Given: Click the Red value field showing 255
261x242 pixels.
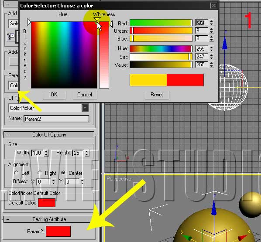Looking at the screenshot, I should coord(201,23).
